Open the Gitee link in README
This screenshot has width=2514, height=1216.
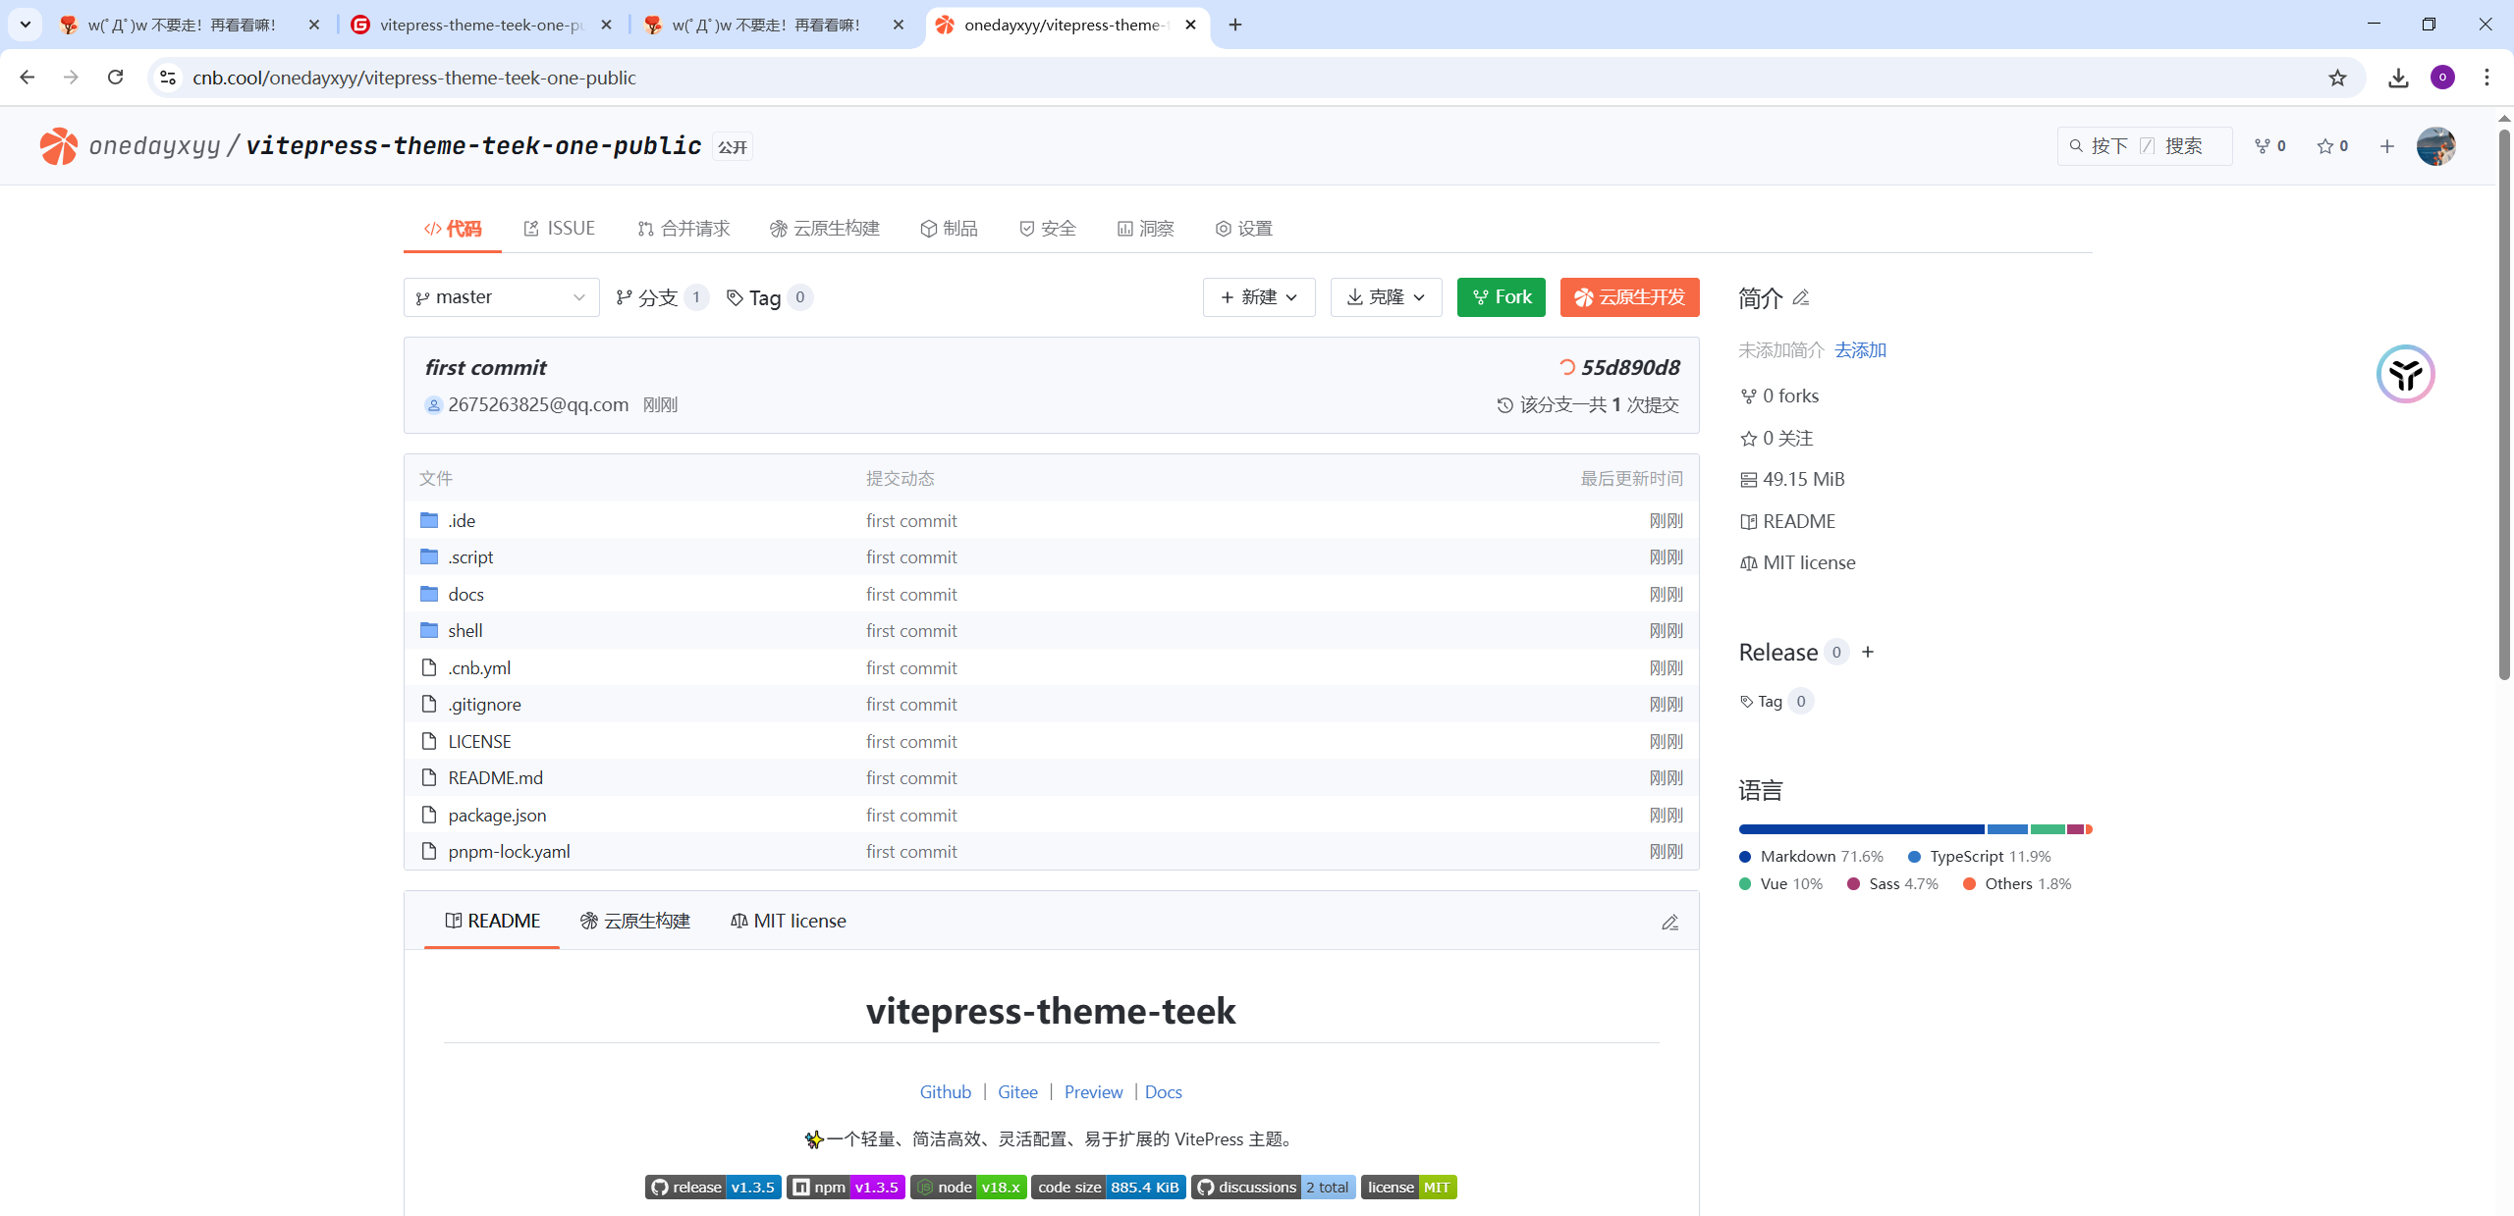(x=1017, y=1092)
